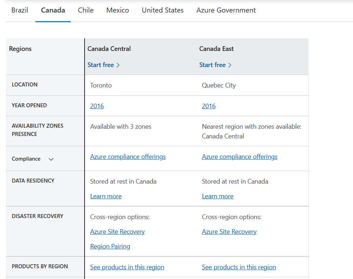Viewport: 353px width, 279px height.
Task: Click Learn more on data residency for Canada East
Action: coord(218,196)
